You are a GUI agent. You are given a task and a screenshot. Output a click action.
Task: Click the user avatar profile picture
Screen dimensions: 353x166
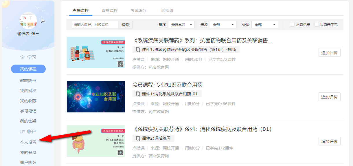[x=28, y=20]
